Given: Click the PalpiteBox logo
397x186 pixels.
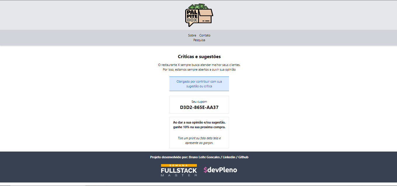Looking at the screenshot, I should tap(199, 15).
